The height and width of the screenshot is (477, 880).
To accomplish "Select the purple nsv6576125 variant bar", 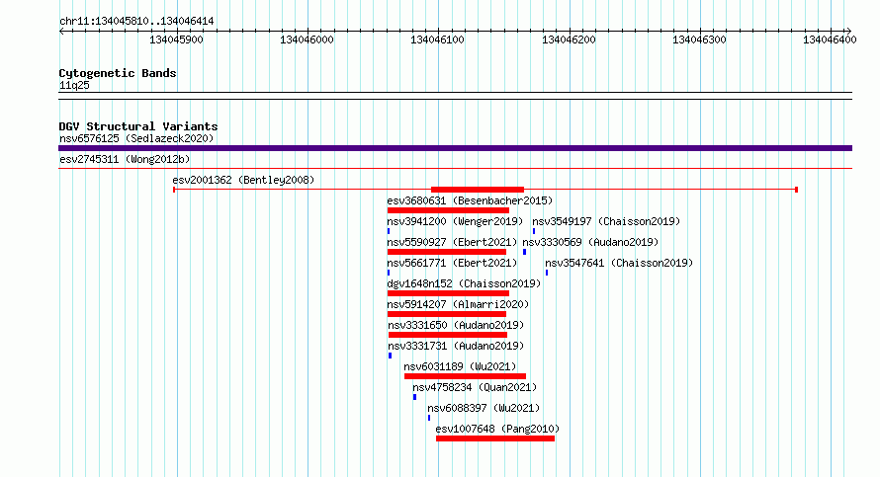I will pyautogui.click(x=455, y=148).
